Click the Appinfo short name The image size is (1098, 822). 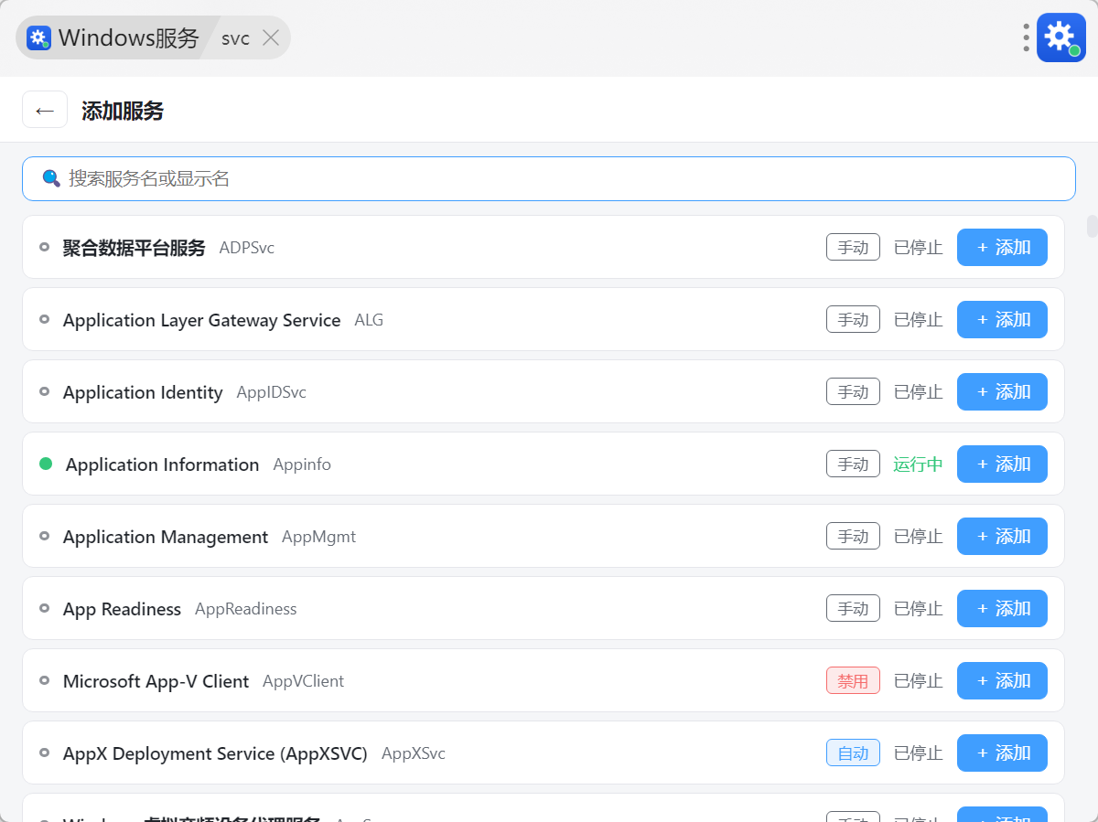pos(302,464)
